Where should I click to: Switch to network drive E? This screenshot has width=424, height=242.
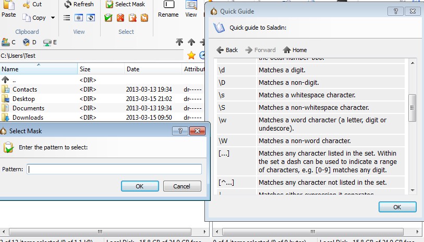pos(50,42)
